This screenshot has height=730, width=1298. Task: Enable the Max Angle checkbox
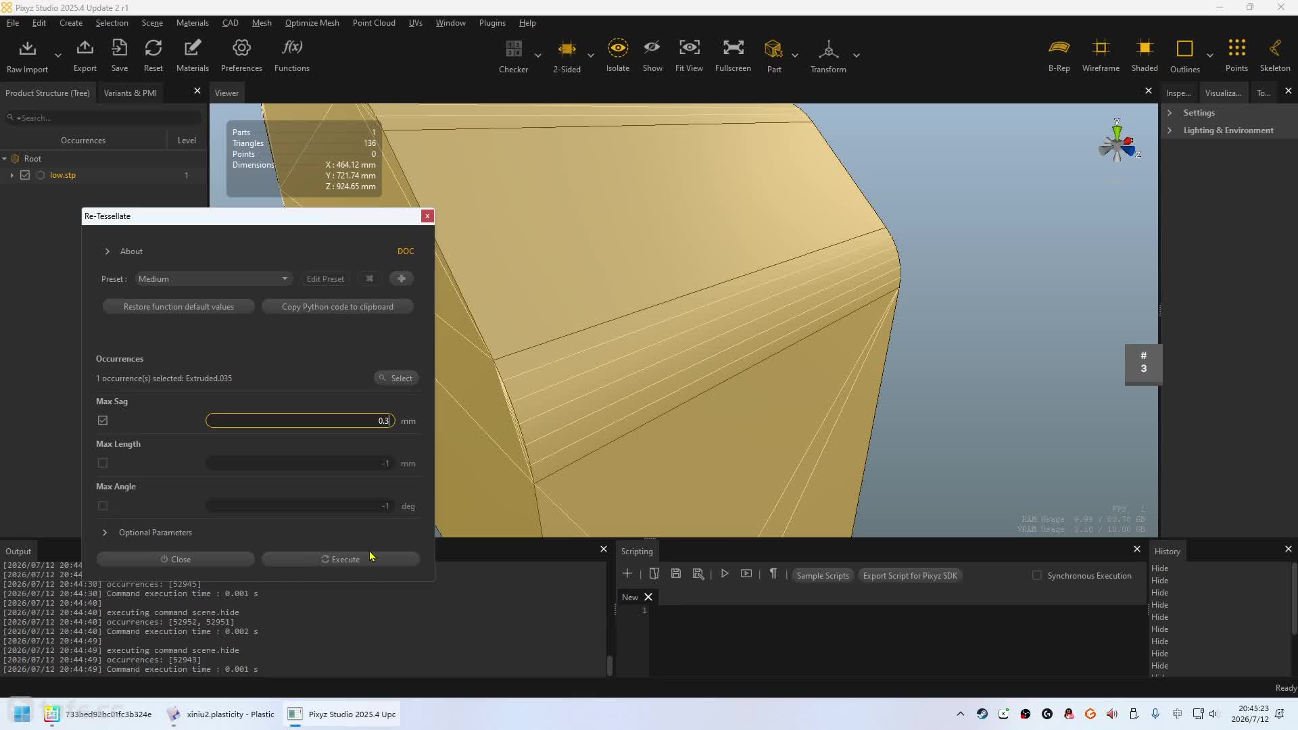[103, 506]
